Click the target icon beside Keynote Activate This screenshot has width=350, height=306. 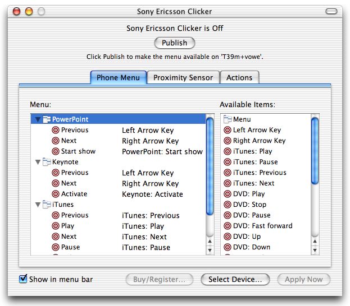pyautogui.click(x=56, y=194)
